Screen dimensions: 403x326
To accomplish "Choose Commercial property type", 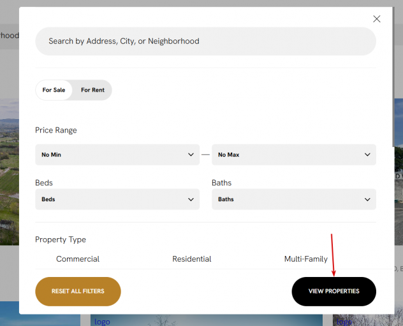I will click(x=78, y=259).
